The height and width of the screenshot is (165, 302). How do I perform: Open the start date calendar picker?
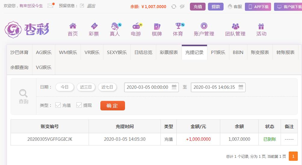tap(174, 87)
